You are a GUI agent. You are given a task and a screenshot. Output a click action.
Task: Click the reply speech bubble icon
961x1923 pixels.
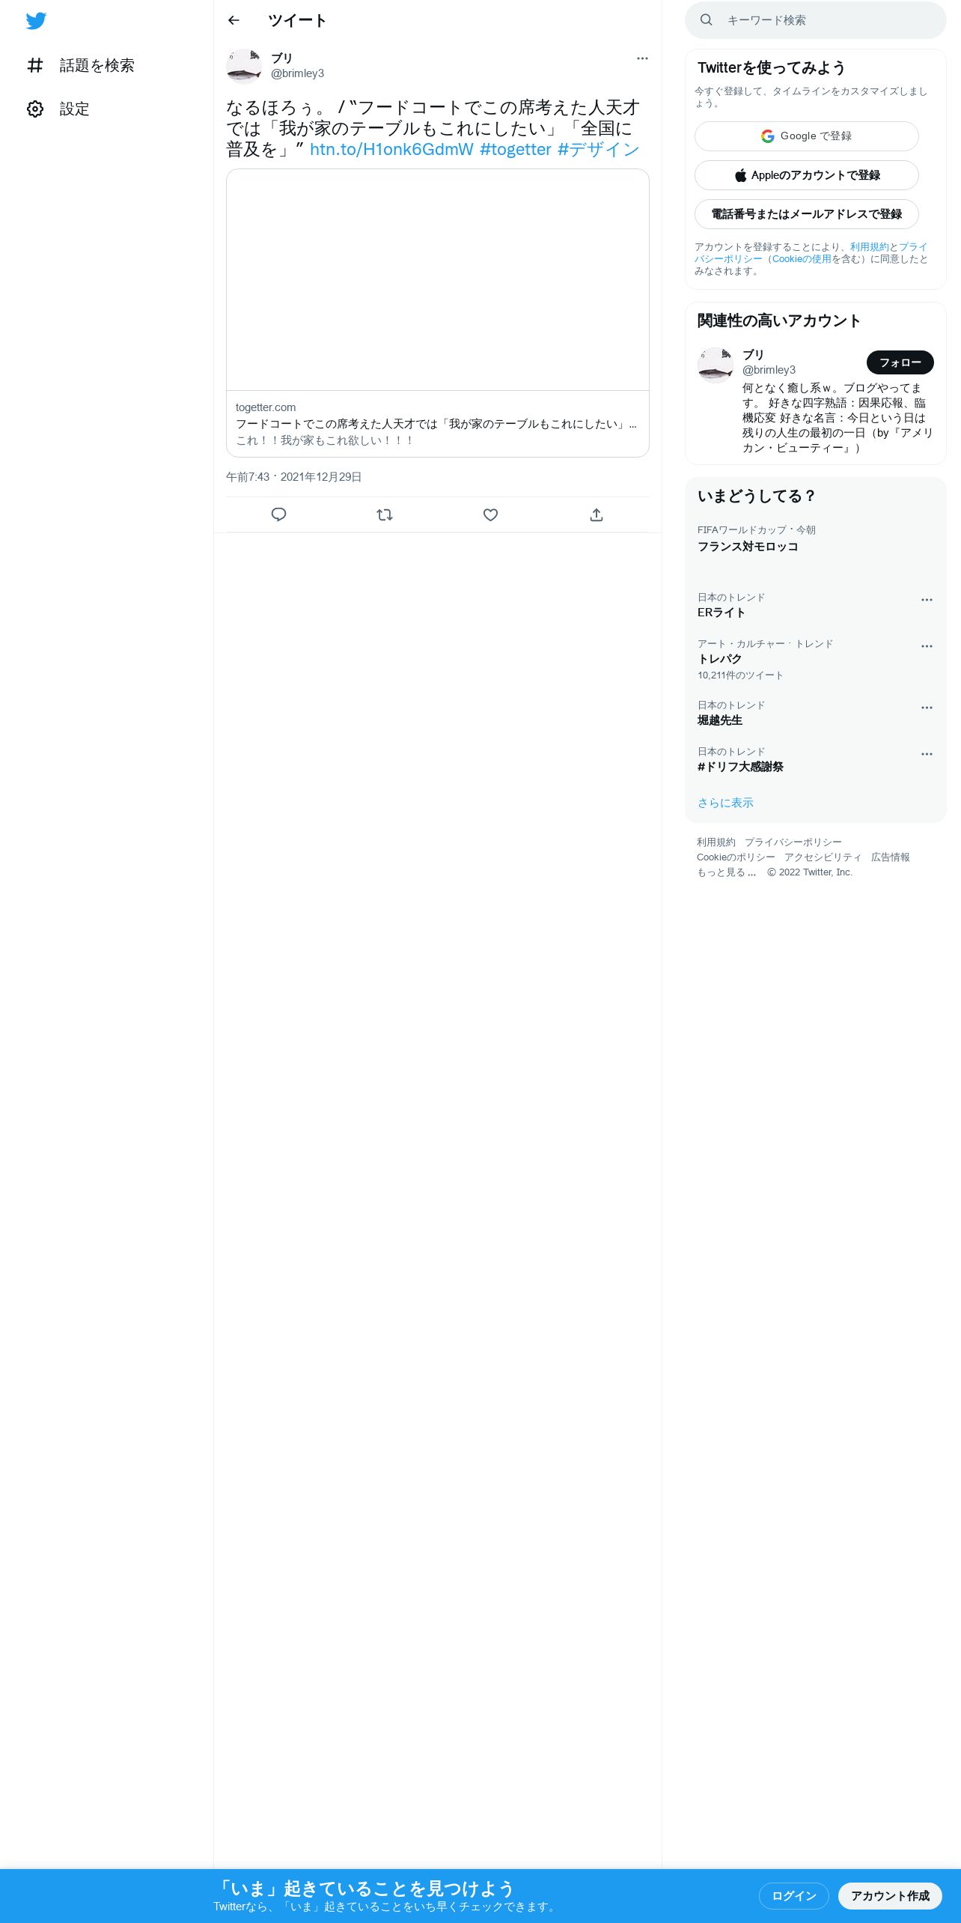click(278, 514)
